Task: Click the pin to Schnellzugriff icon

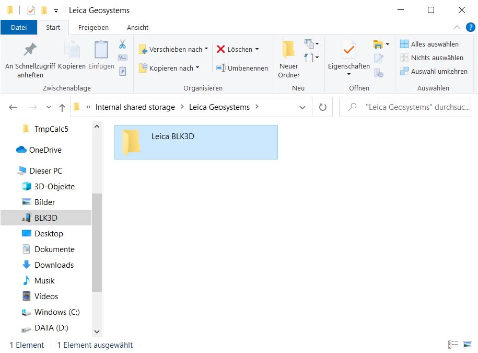Action: pyautogui.click(x=30, y=51)
